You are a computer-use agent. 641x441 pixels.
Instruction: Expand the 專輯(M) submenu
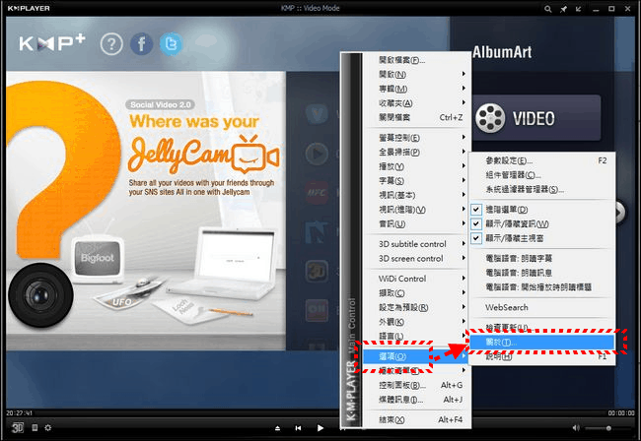(x=417, y=89)
